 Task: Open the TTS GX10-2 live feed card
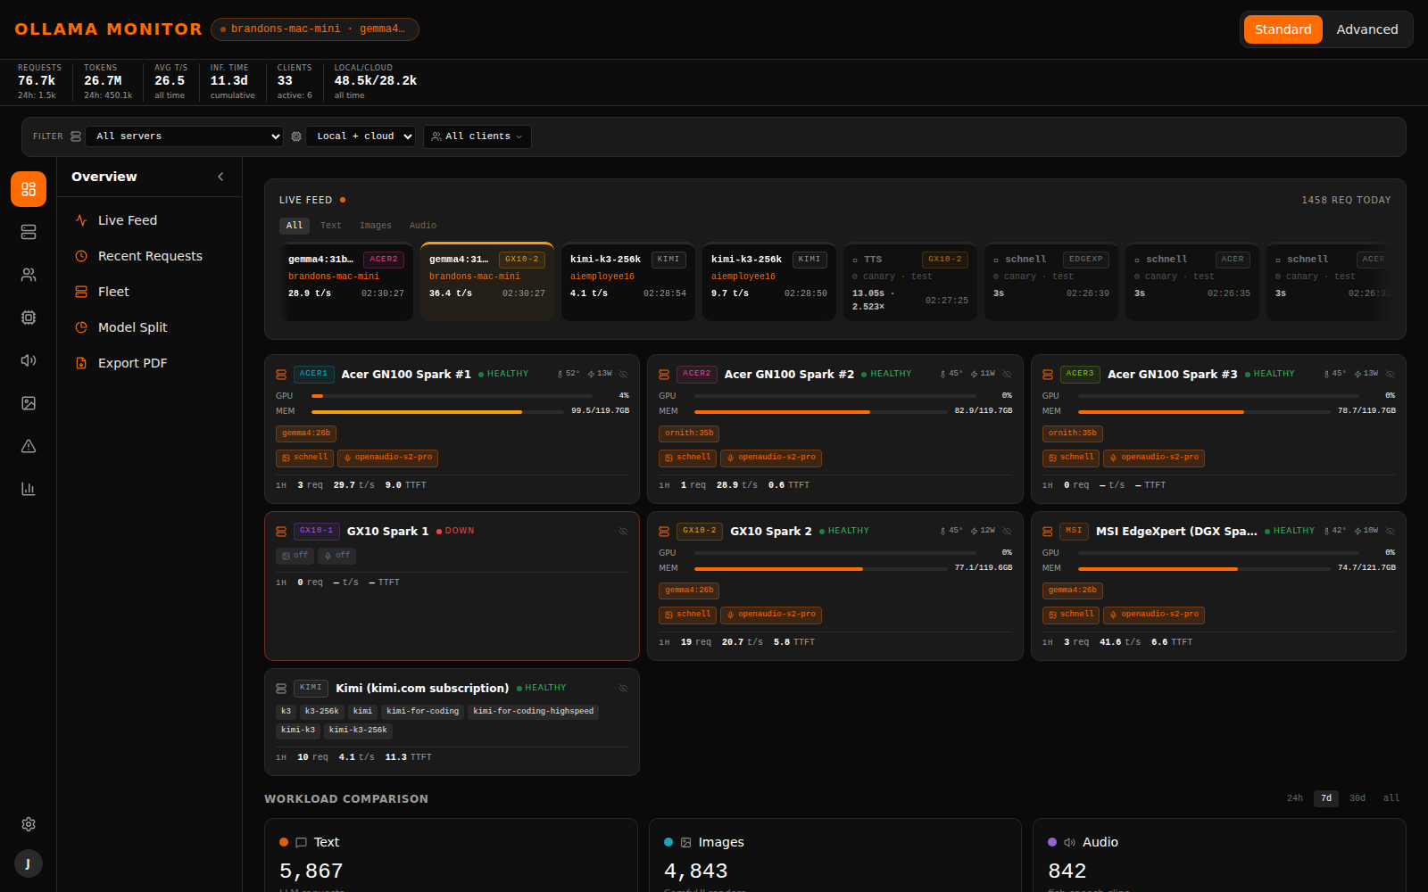click(910, 282)
